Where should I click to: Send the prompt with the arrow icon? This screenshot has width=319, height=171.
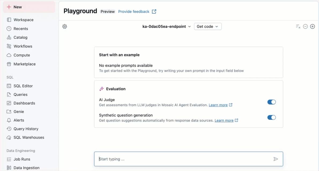coord(276,159)
